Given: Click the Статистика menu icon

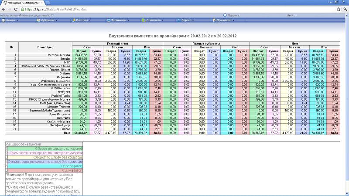Looking at the screenshot, I should tap(144, 20).
